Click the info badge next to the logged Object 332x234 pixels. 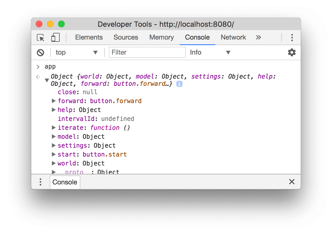179,84
